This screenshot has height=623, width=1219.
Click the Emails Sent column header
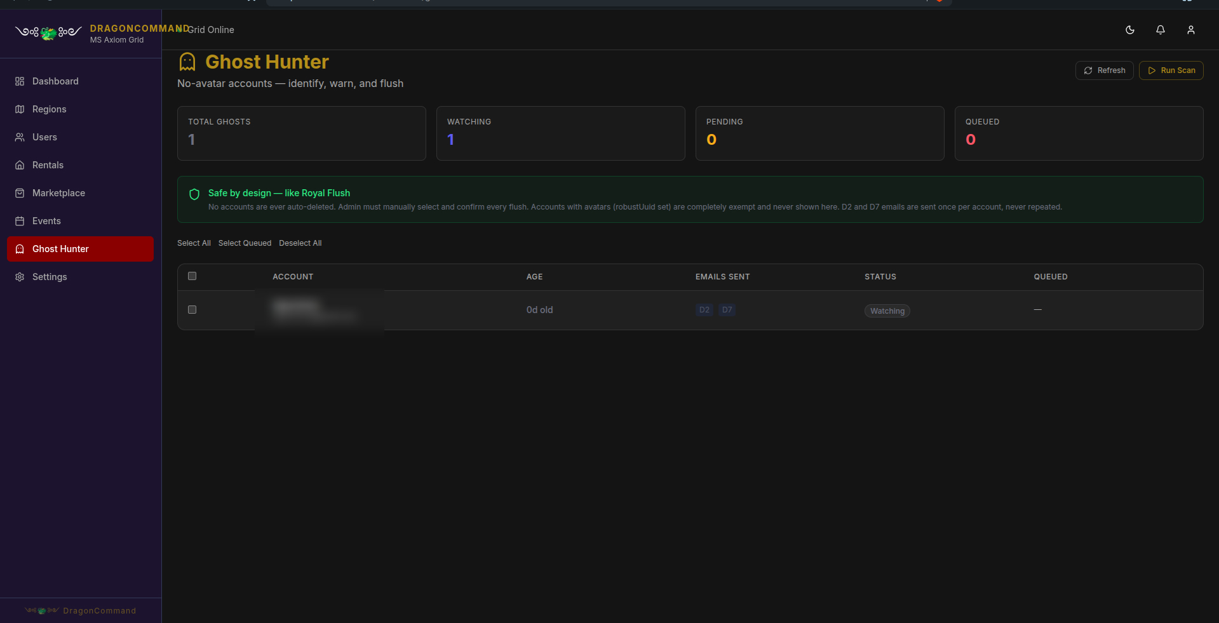click(722, 277)
